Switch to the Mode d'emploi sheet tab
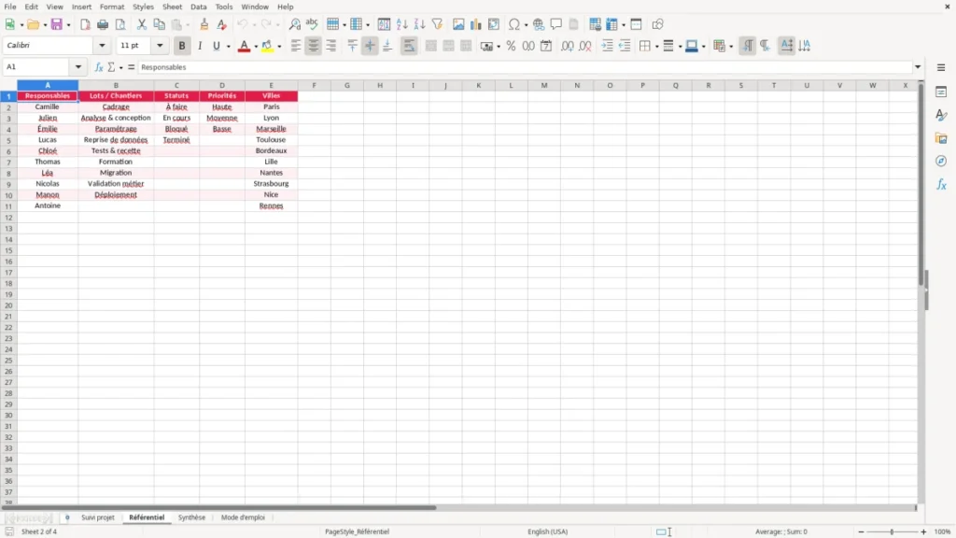This screenshot has height=538, width=956. tap(243, 517)
